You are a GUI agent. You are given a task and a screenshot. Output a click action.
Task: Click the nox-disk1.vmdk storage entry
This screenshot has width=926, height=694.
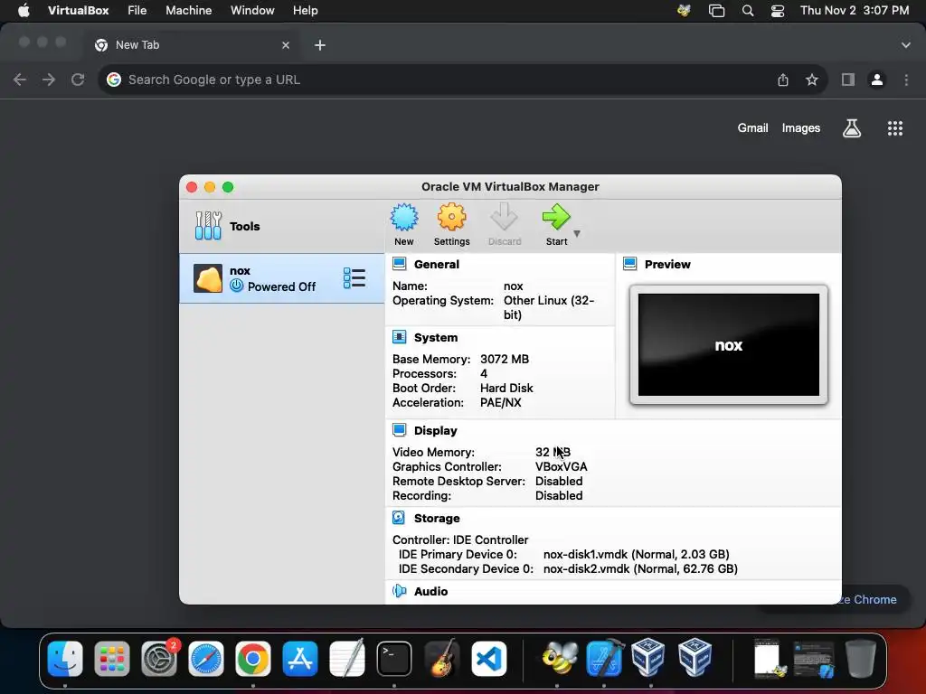(x=636, y=554)
